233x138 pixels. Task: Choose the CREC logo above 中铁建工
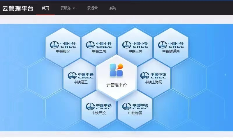[81, 76]
